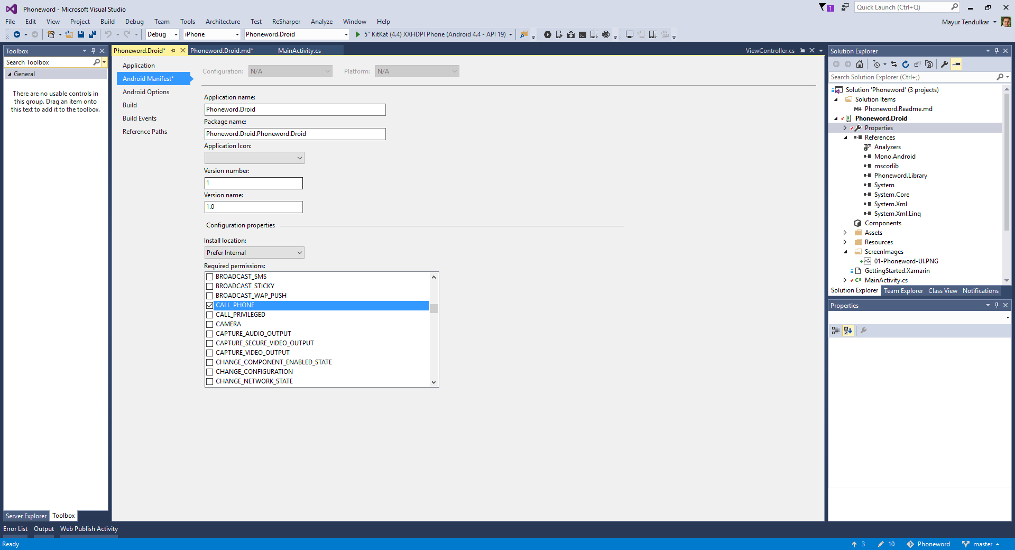Expand the Properties node under Phoneword.Droid
This screenshot has height=550, width=1015.
[845, 128]
